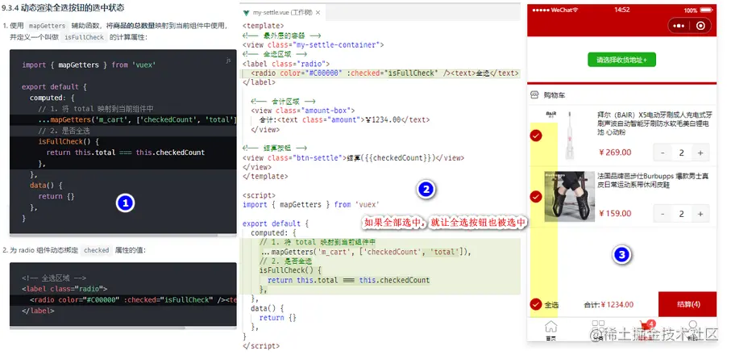Click editor line return this.total === this.checkedCount
This screenshot has width=731, height=355.
click(x=348, y=280)
